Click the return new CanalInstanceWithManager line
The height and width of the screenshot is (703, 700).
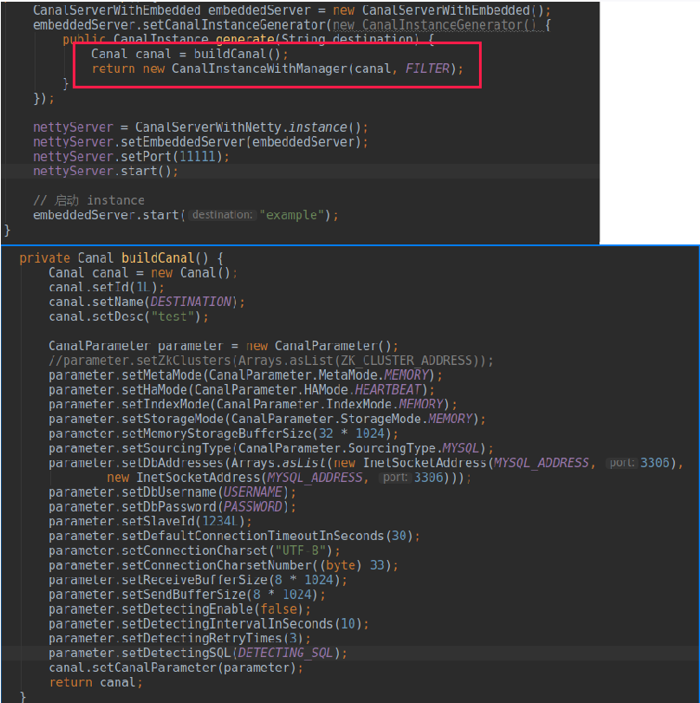point(277,68)
